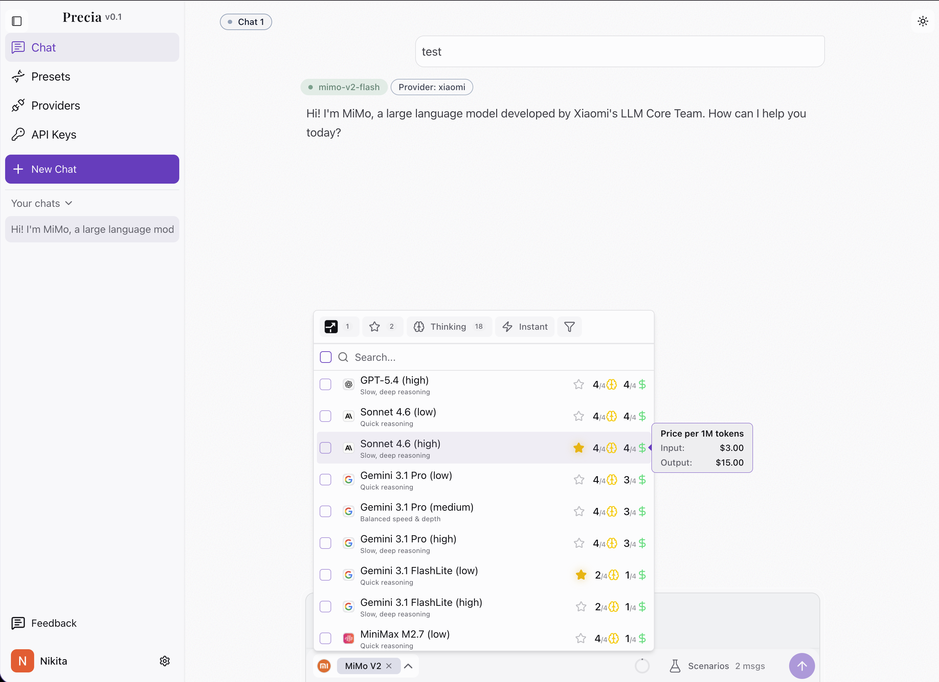Favorite GPT-5.4 (high) star icon
Screen dimensions: 939x682
click(578, 384)
